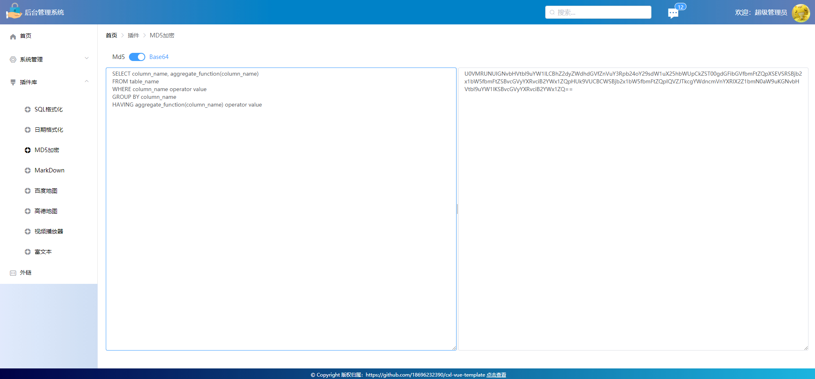
Task: Go to 首页 in the breadcrumb
Action: (111, 35)
